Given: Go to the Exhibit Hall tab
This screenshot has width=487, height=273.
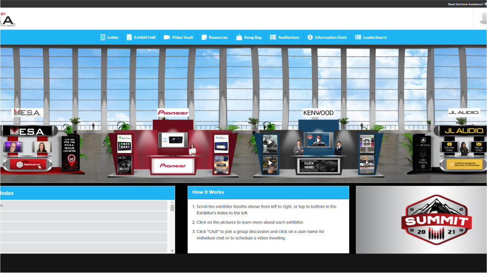Looking at the screenshot, I should [141, 37].
